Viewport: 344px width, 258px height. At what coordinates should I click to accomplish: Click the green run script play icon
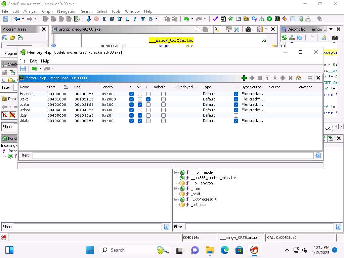click(269, 19)
